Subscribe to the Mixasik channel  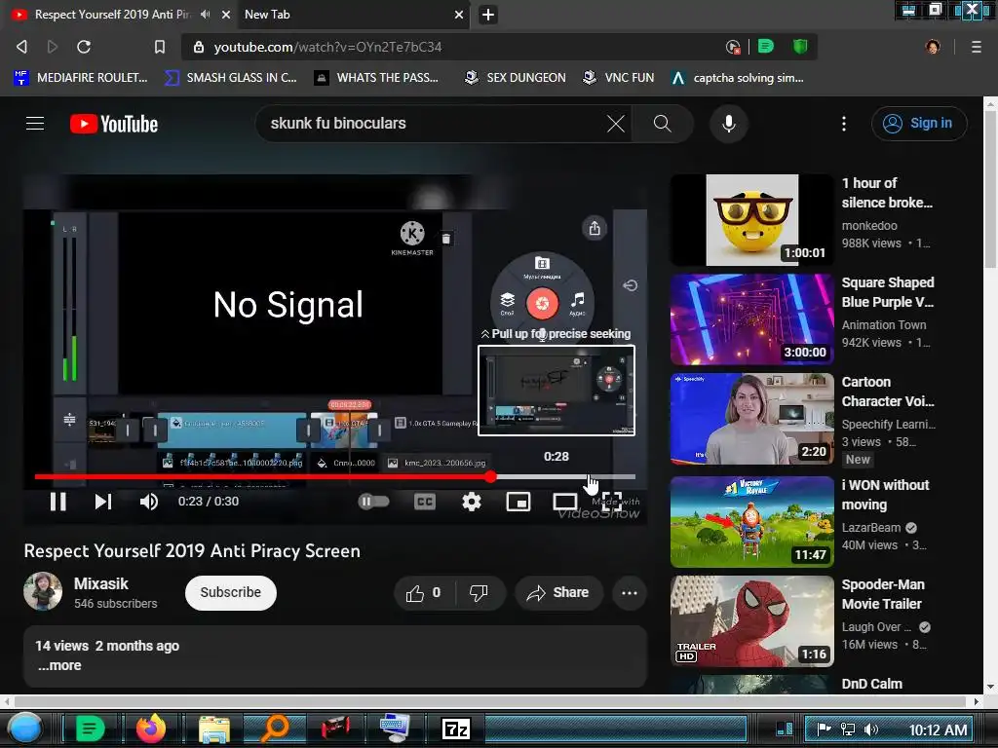[x=230, y=593]
